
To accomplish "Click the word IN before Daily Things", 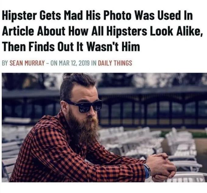I will click(94, 63).
